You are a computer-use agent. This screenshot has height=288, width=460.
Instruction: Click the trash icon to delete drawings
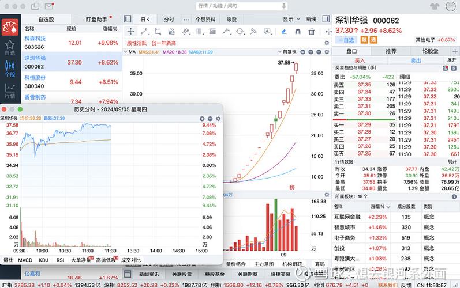[312, 32]
